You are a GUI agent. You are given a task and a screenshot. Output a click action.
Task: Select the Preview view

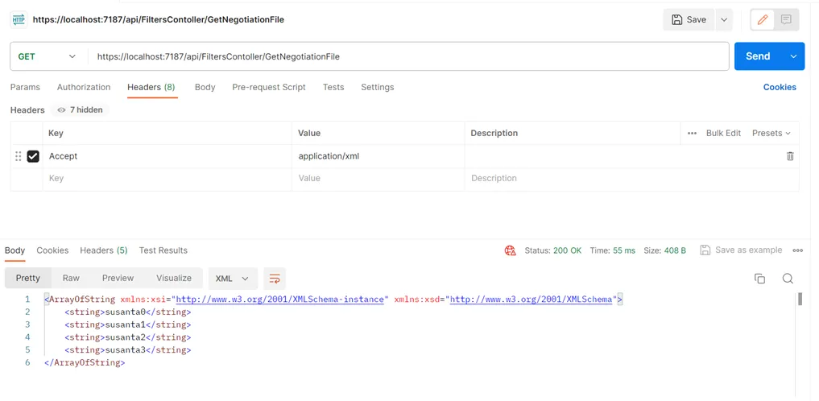tap(118, 279)
